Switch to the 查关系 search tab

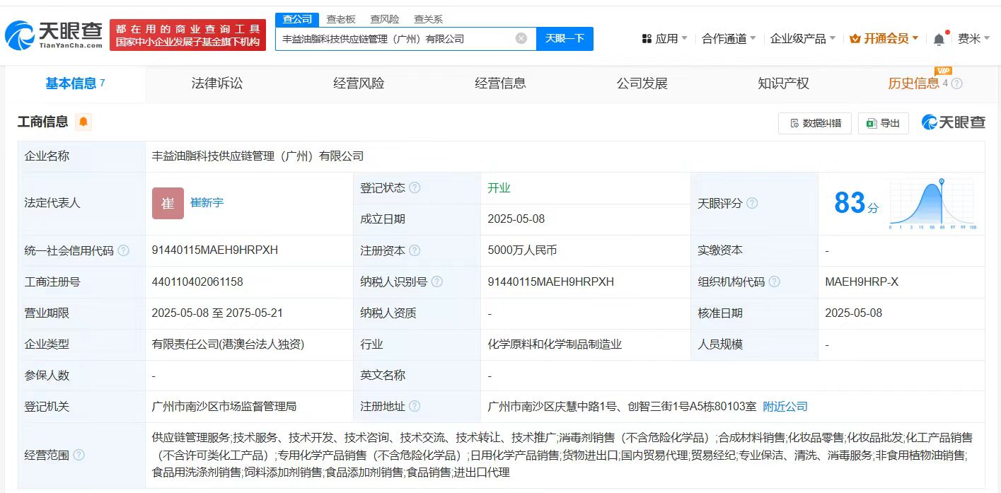click(x=428, y=19)
